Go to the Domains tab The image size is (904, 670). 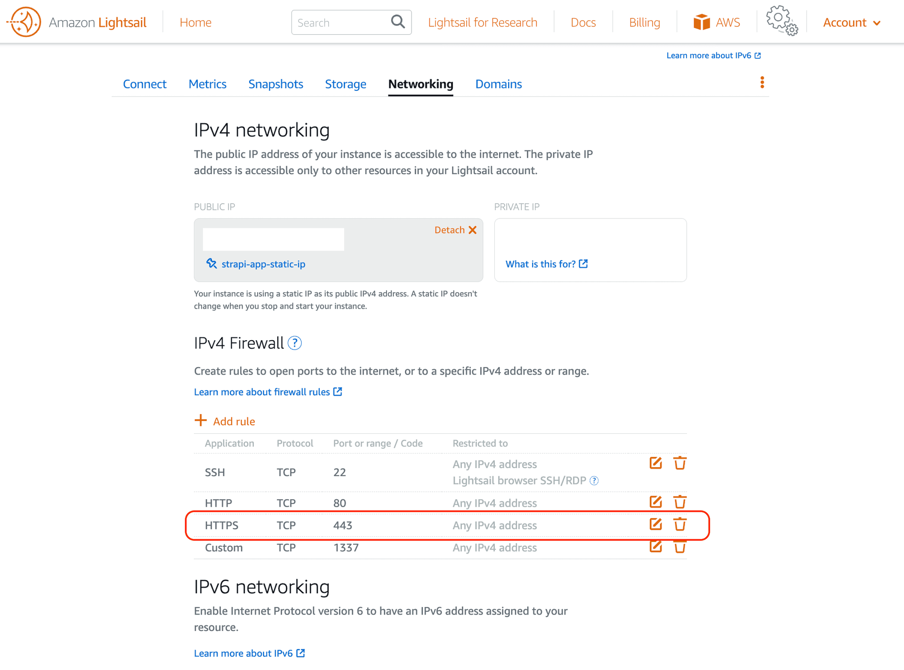pyautogui.click(x=498, y=84)
